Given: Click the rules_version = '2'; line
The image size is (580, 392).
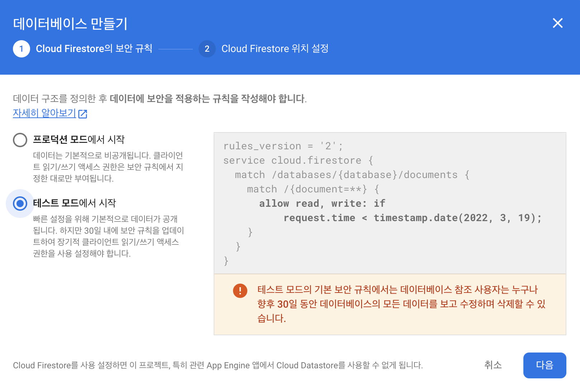Looking at the screenshot, I should tap(283, 146).
